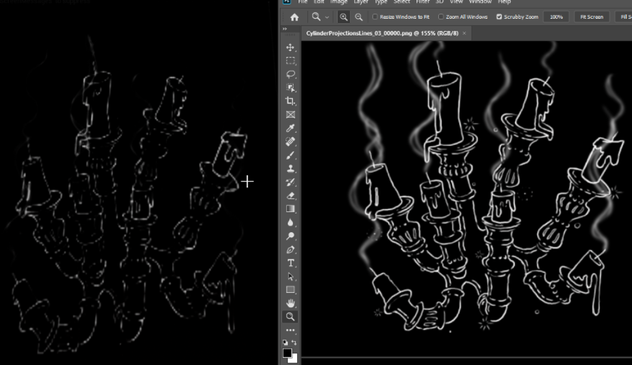Select the Blur tool
The width and height of the screenshot is (632, 365).
tap(290, 222)
